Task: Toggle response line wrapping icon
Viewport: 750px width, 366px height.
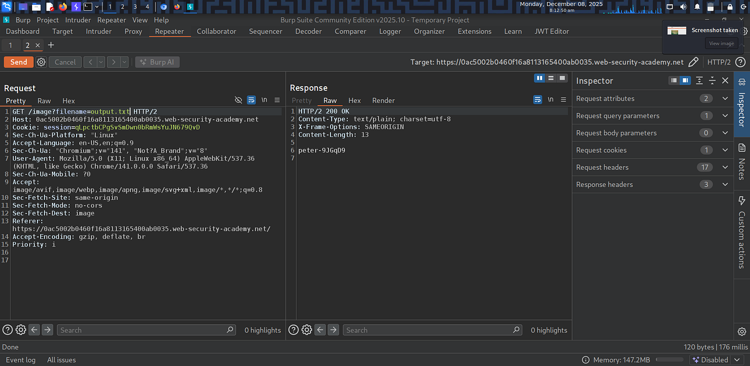Action: [537, 100]
